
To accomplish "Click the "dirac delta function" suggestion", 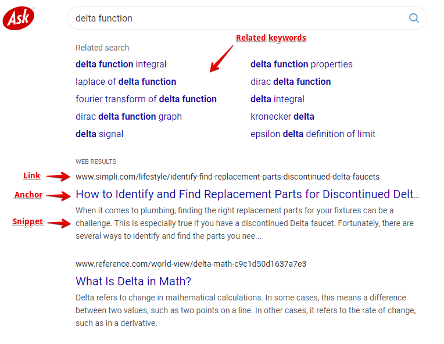I will click(291, 81).
